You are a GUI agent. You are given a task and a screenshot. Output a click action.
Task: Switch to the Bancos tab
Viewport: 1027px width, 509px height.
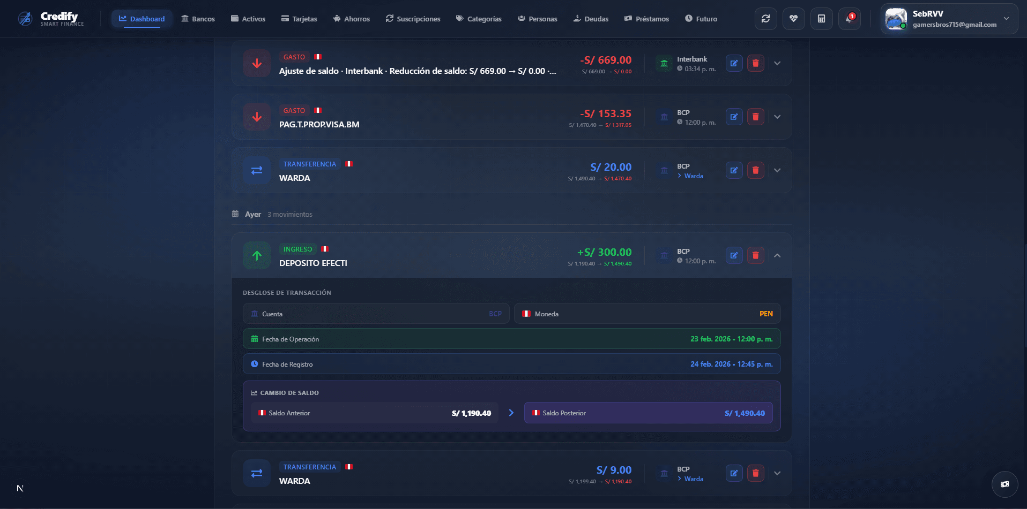coord(198,18)
